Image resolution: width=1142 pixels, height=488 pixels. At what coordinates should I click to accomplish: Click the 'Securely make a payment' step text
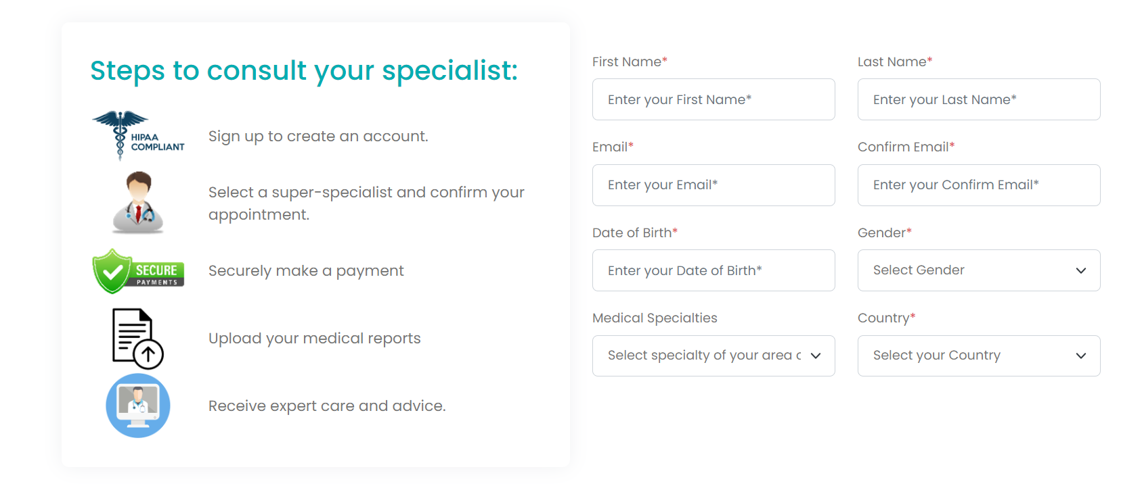click(x=306, y=271)
